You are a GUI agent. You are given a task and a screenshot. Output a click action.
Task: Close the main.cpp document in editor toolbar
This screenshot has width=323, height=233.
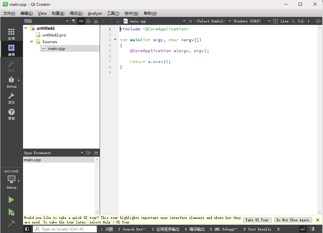pos(190,21)
